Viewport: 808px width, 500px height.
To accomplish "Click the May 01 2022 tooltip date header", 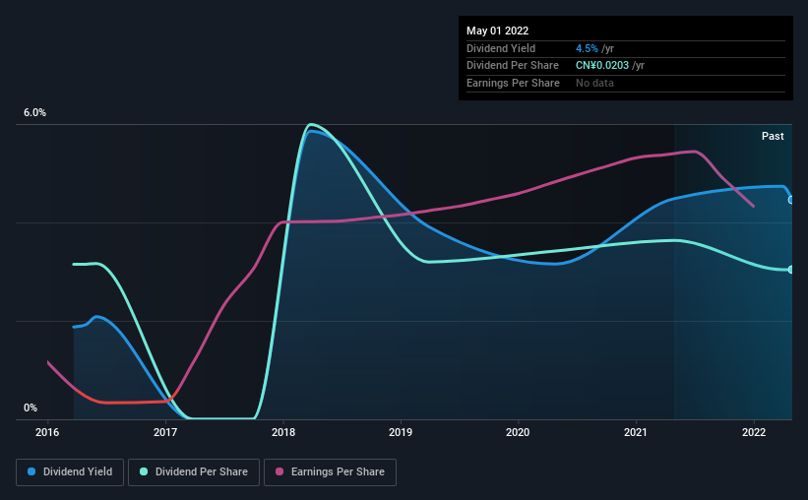I will point(497,31).
